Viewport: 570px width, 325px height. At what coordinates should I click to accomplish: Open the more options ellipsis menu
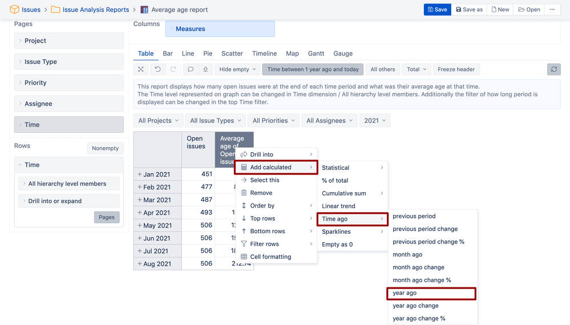tap(552, 10)
